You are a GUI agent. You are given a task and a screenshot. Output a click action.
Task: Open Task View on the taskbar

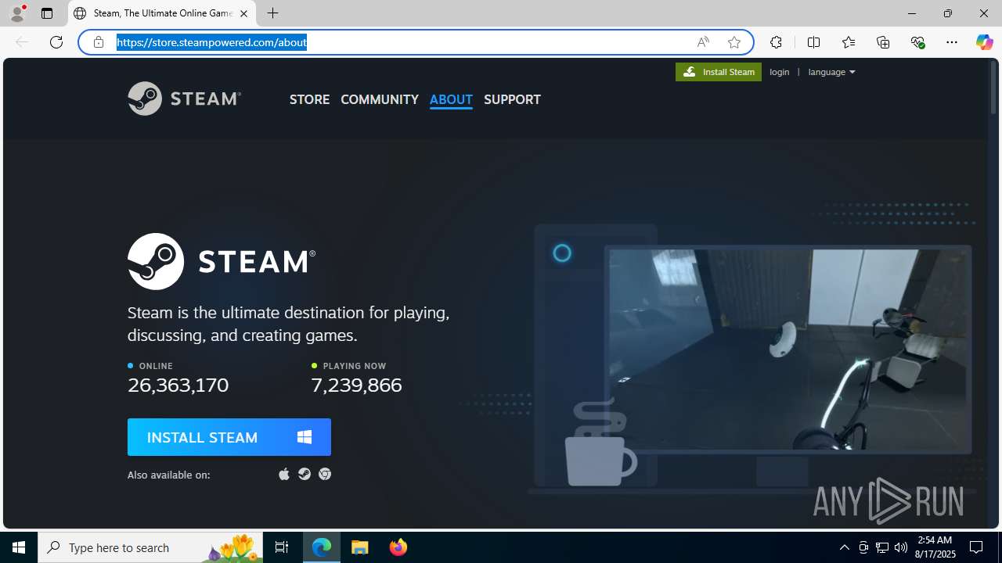[x=282, y=547]
